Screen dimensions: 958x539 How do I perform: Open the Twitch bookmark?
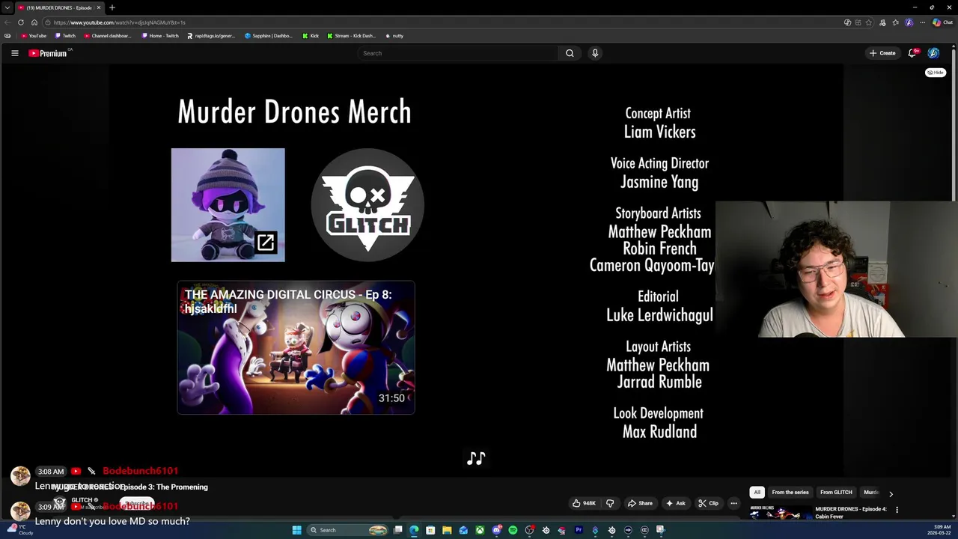pos(65,36)
